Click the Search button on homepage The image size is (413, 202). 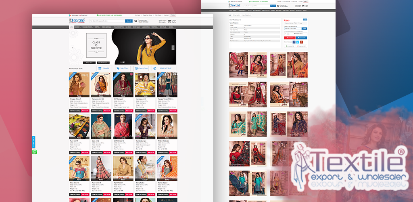click(129, 21)
